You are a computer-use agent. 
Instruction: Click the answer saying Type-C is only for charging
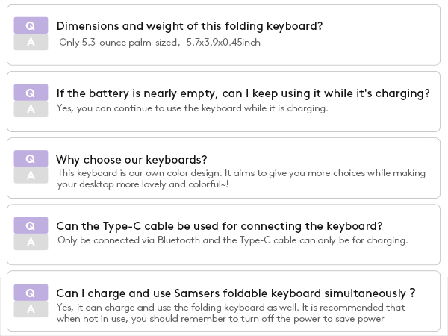[232, 240]
